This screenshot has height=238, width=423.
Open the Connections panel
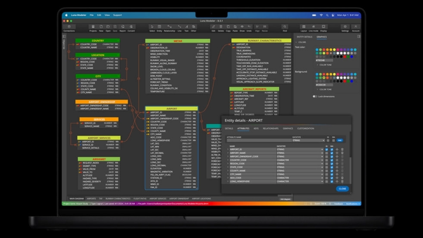(x=69, y=28)
